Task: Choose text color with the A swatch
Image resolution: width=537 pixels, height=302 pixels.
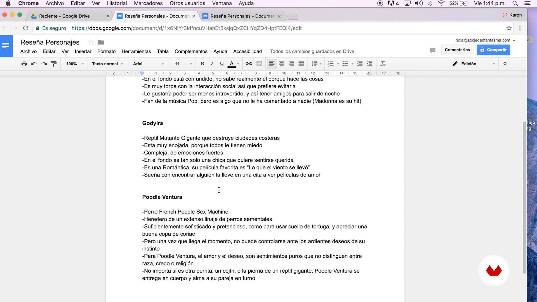Action: 232,64
